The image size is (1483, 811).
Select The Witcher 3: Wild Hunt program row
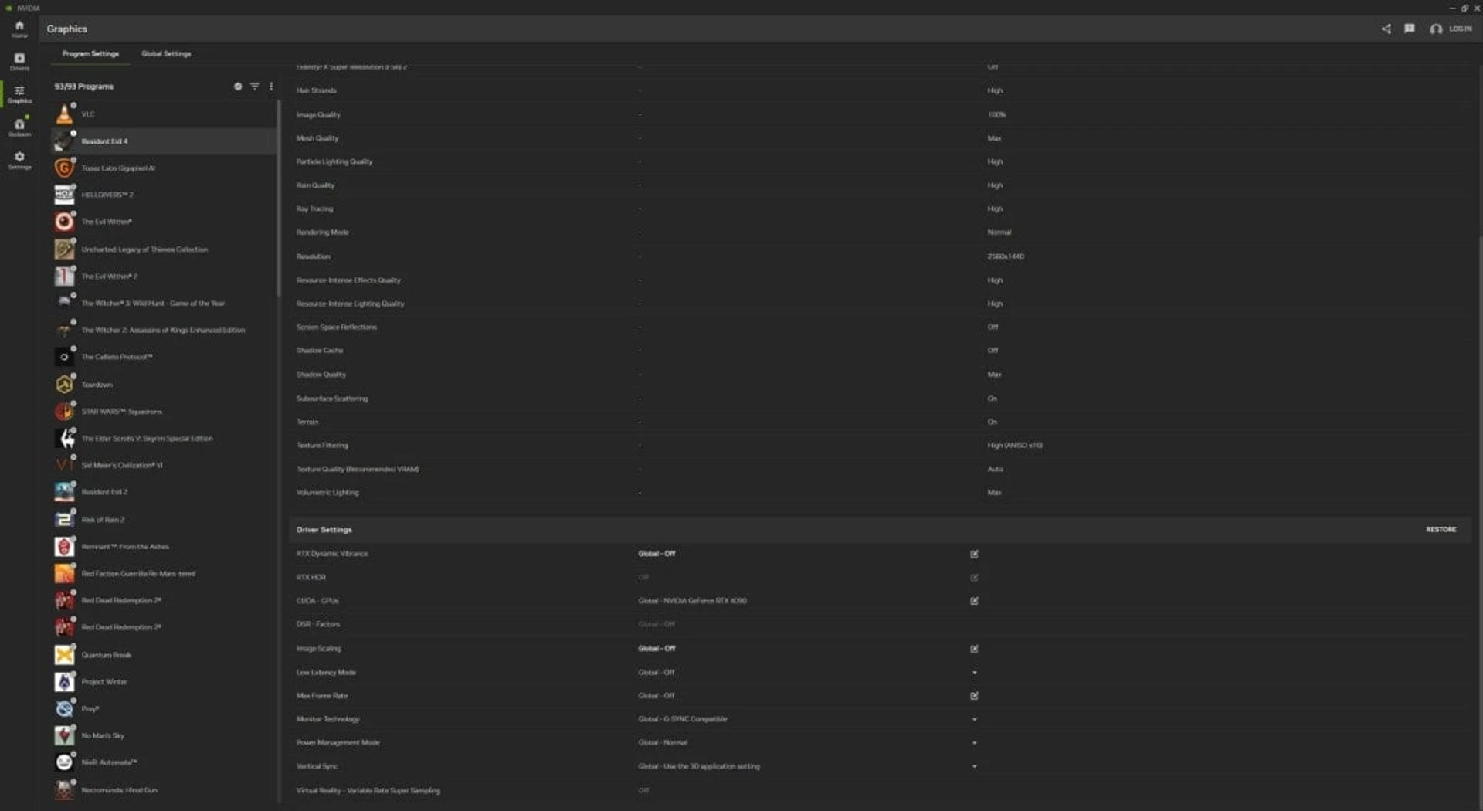tap(164, 304)
